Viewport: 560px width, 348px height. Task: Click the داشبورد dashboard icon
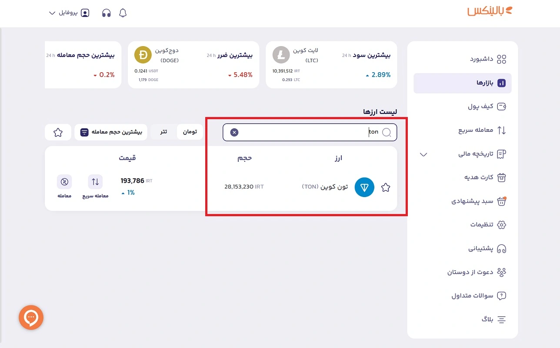(x=501, y=59)
